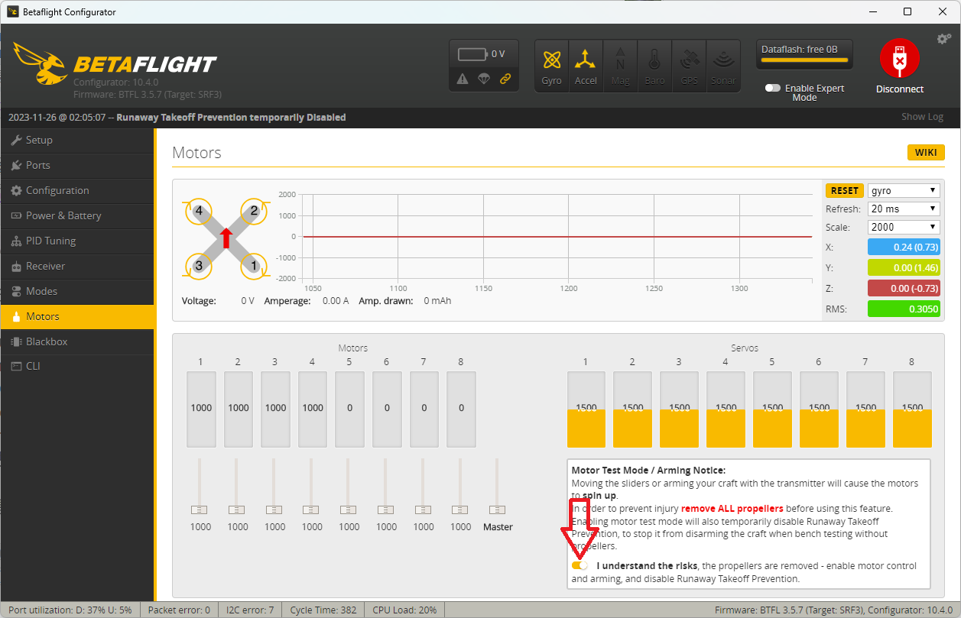The height and width of the screenshot is (618, 961).
Task: Click the Betaflight bee logo
Action: [40, 63]
